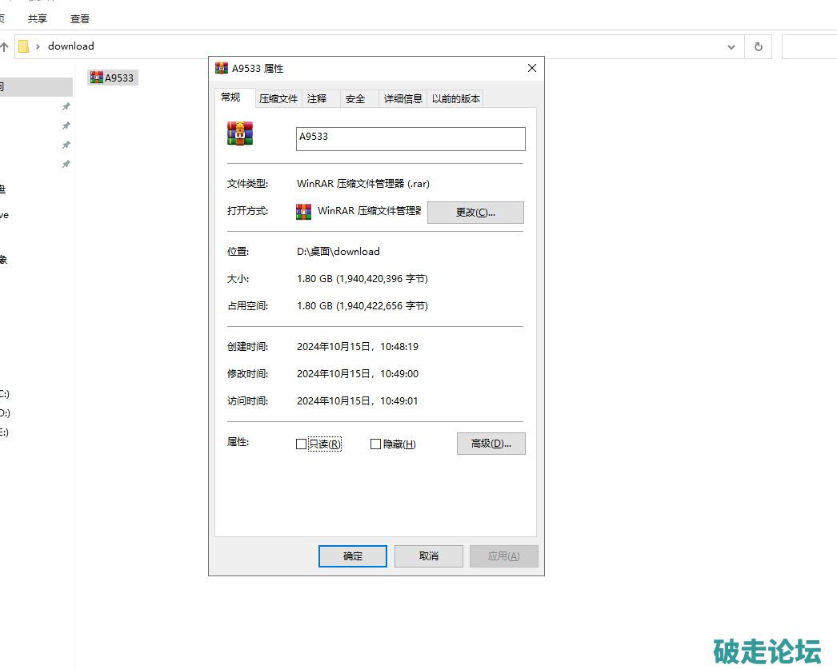Click the 更改 button to change program
This screenshot has width=837, height=669.
pyautogui.click(x=475, y=213)
